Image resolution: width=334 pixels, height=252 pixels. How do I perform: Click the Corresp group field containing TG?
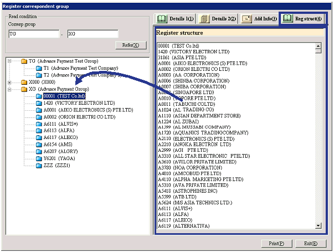pos(33,34)
